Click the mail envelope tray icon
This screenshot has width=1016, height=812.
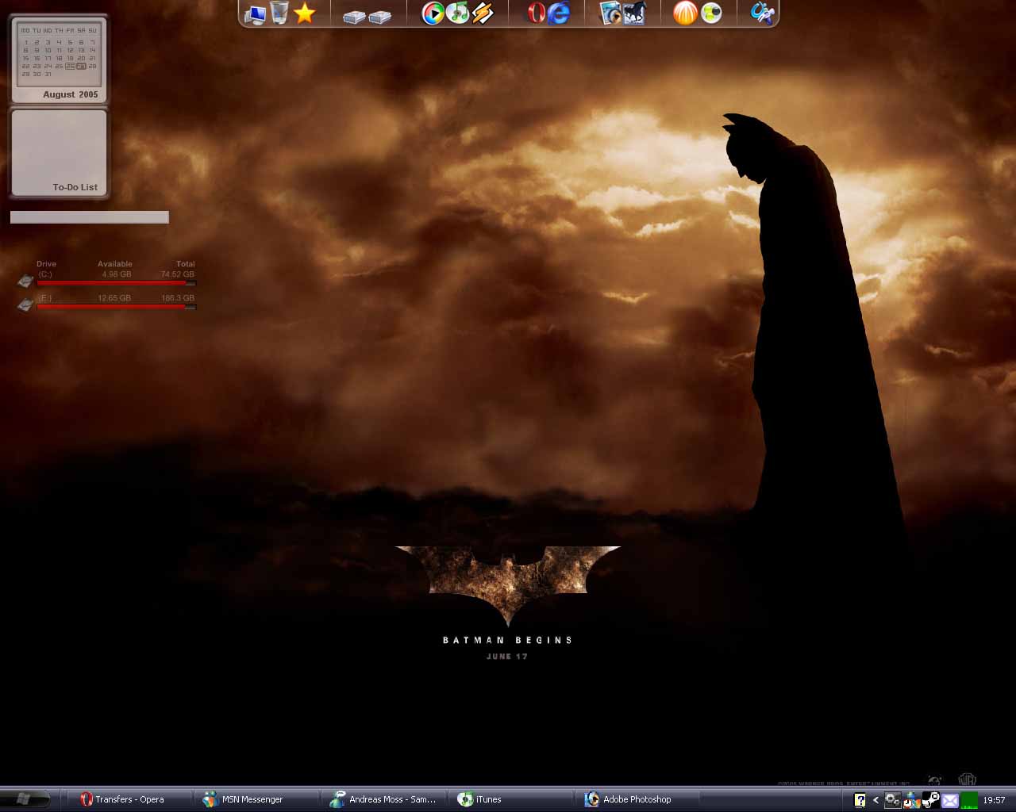tap(950, 801)
